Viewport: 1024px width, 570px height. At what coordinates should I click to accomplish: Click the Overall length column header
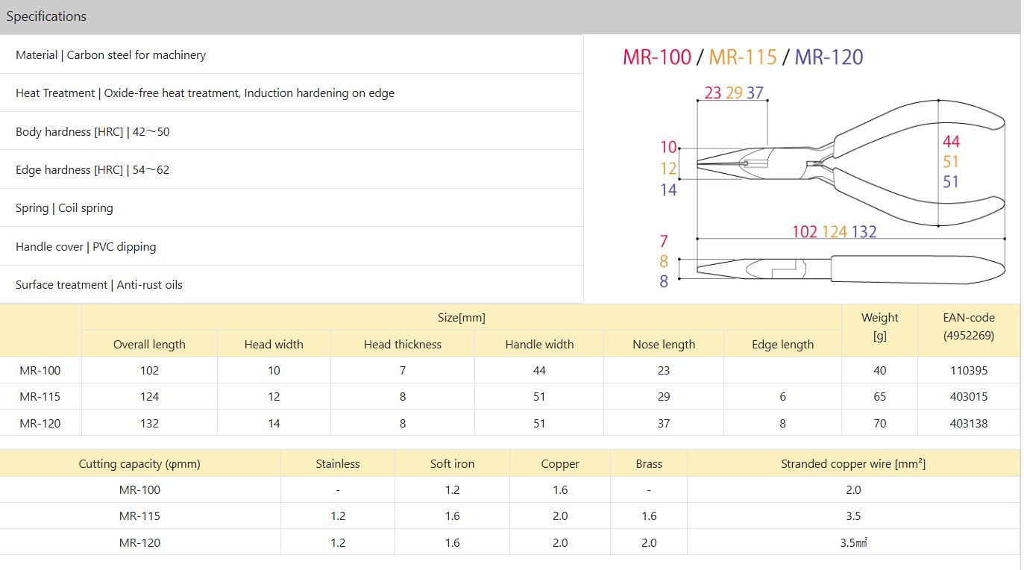click(149, 344)
